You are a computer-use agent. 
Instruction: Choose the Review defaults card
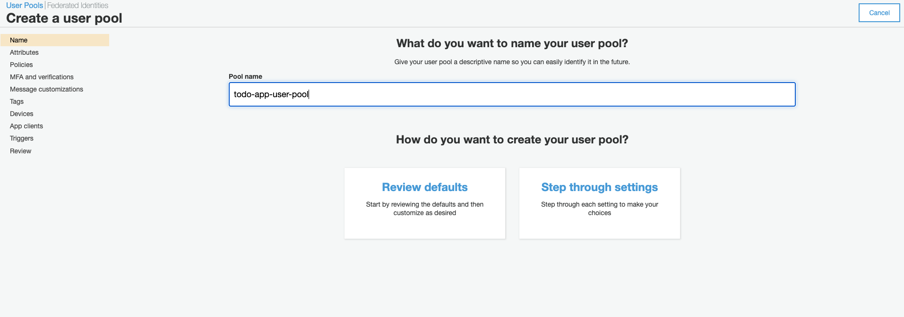coord(425,203)
